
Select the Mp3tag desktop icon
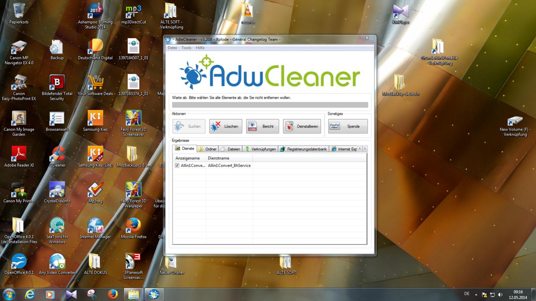pyautogui.click(x=95, y=193)
